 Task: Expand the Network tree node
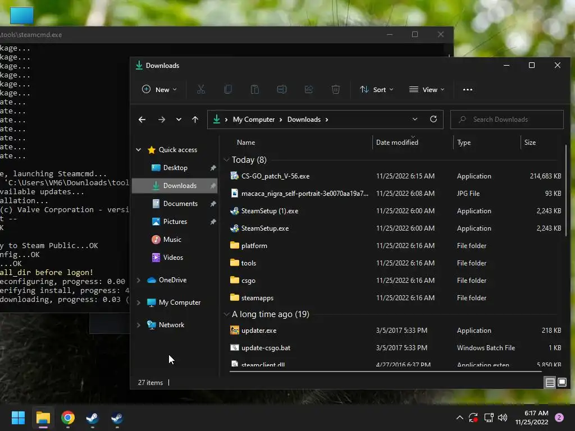click(139, 325)
